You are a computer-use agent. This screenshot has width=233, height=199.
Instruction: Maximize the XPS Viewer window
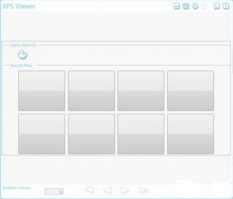pos(185,6)
